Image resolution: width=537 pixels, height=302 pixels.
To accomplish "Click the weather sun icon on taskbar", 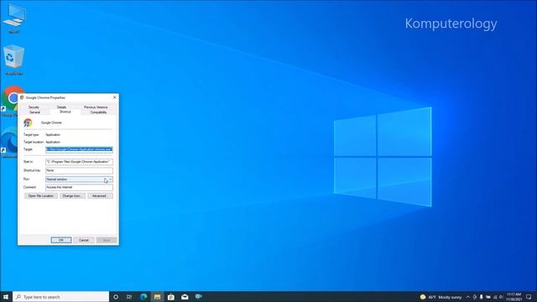I will click(x=423, y=297).
